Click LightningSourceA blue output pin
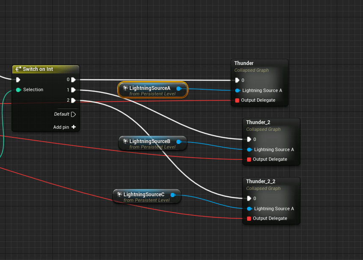 click(x=179, y=88)
